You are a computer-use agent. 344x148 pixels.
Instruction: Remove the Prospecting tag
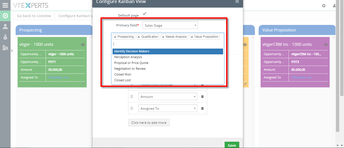(115, 37)
